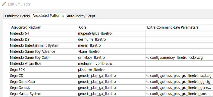Click the sameboy_libretro_color.cfg parameter cell
Viewport: 213px width, 97px height.
179,58
